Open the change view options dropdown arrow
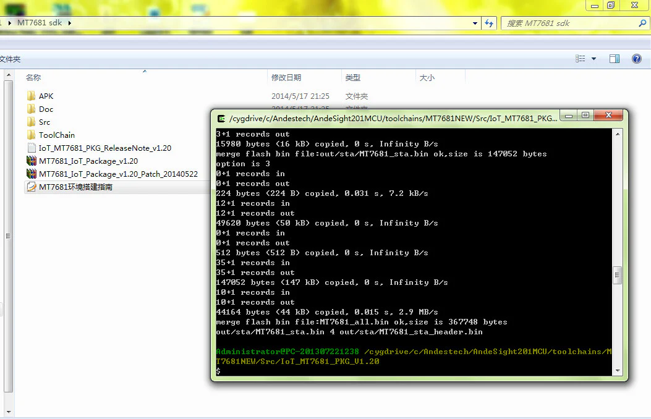 click(x=594, y=59)
